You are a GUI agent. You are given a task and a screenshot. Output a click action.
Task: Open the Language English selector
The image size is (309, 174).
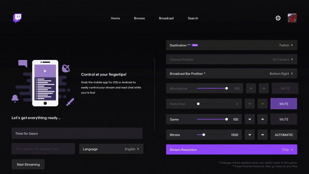point(111,149)
